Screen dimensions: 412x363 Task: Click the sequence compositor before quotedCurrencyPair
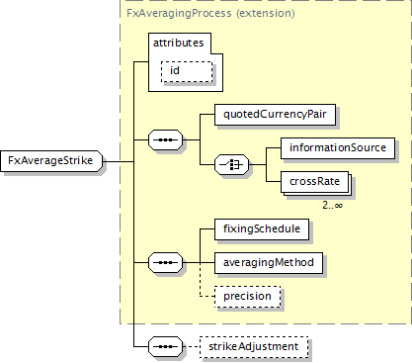coord(165,139)
